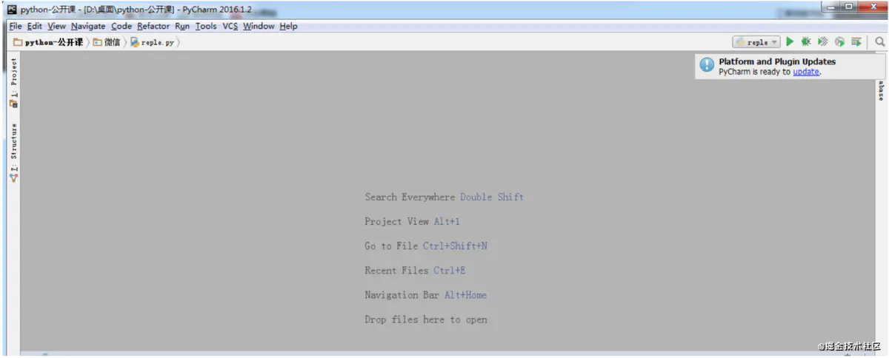Screen dimensions: 889x358
Task: Click the Recent Files Ctrl+E hint
Action: tap(415, 270)
